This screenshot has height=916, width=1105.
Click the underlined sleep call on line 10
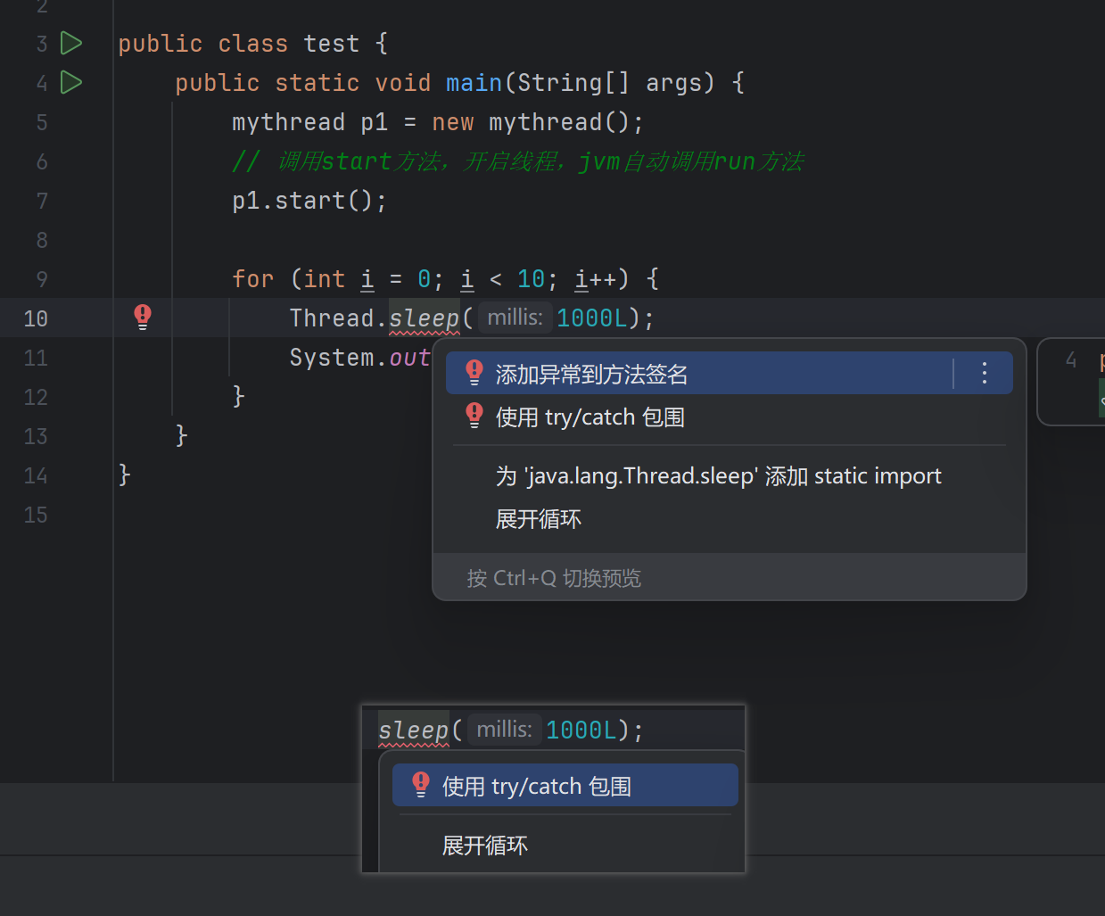[x=424, y=318]
